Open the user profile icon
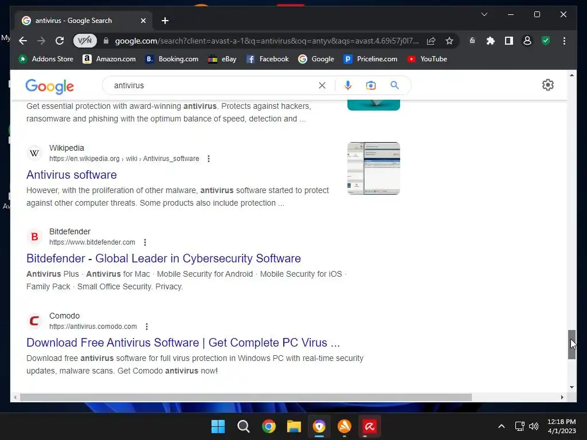This screenshot has height=440, width=587. point(527,41)
